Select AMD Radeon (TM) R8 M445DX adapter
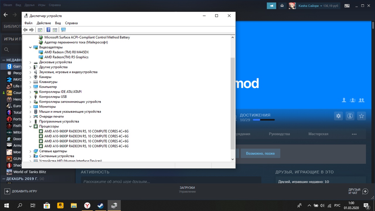 point(67,52)
